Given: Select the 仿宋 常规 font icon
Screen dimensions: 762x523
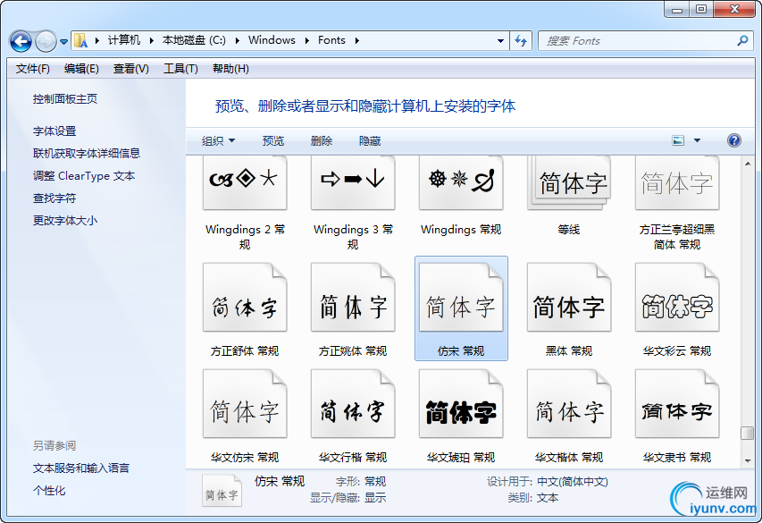Looking at the screenshot, I should pyautogui.click(x=461, y=297).
